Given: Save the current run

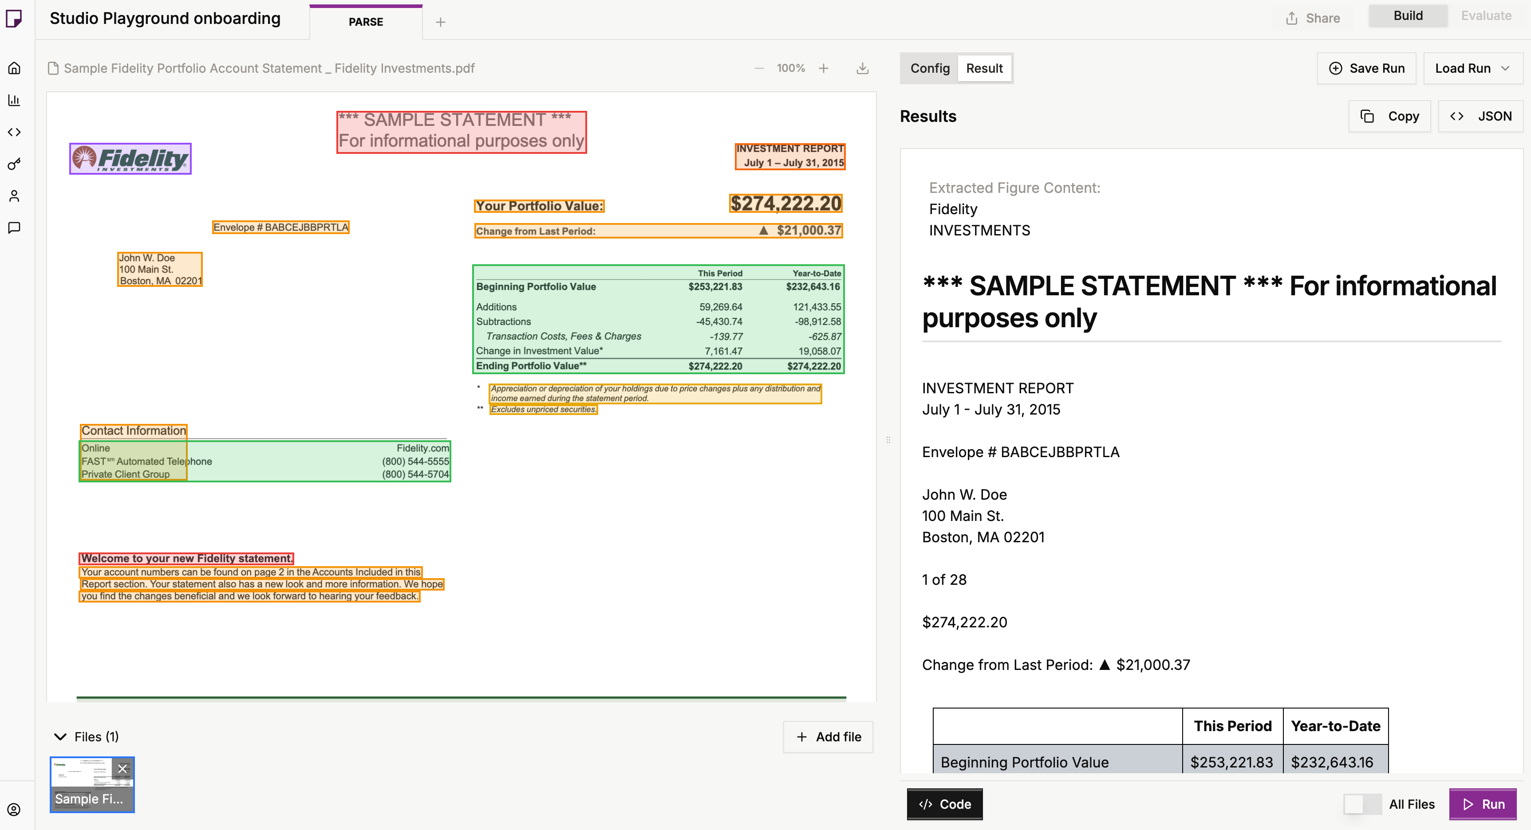Looking at the screenshot, I should [x=1366, y=68].
